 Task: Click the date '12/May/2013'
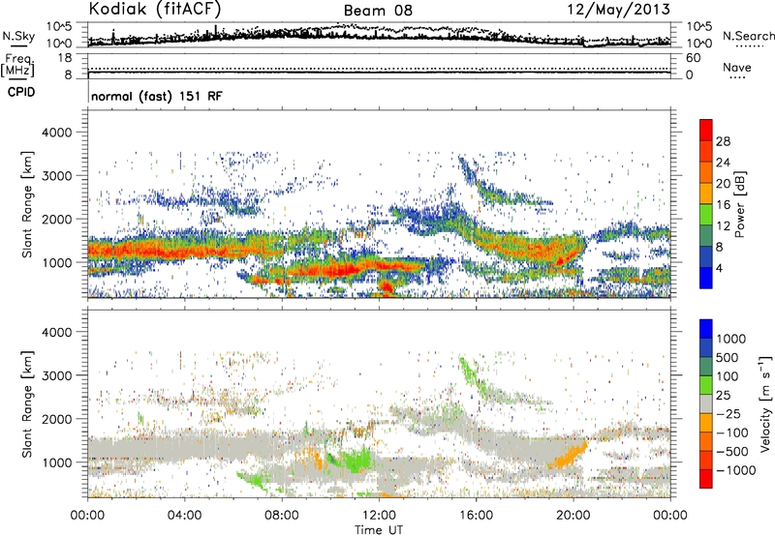pyautogui.click(x=618, y=10)
